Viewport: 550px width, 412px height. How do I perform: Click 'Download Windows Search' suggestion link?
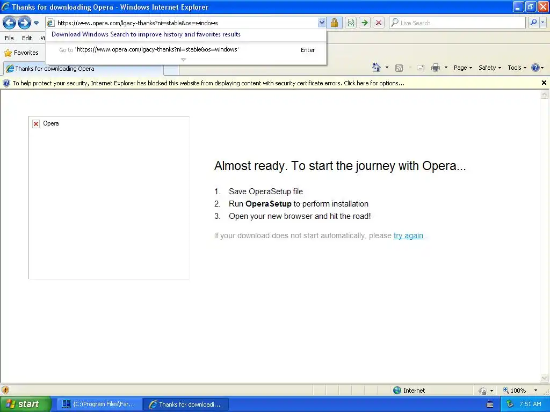[146, 34]
